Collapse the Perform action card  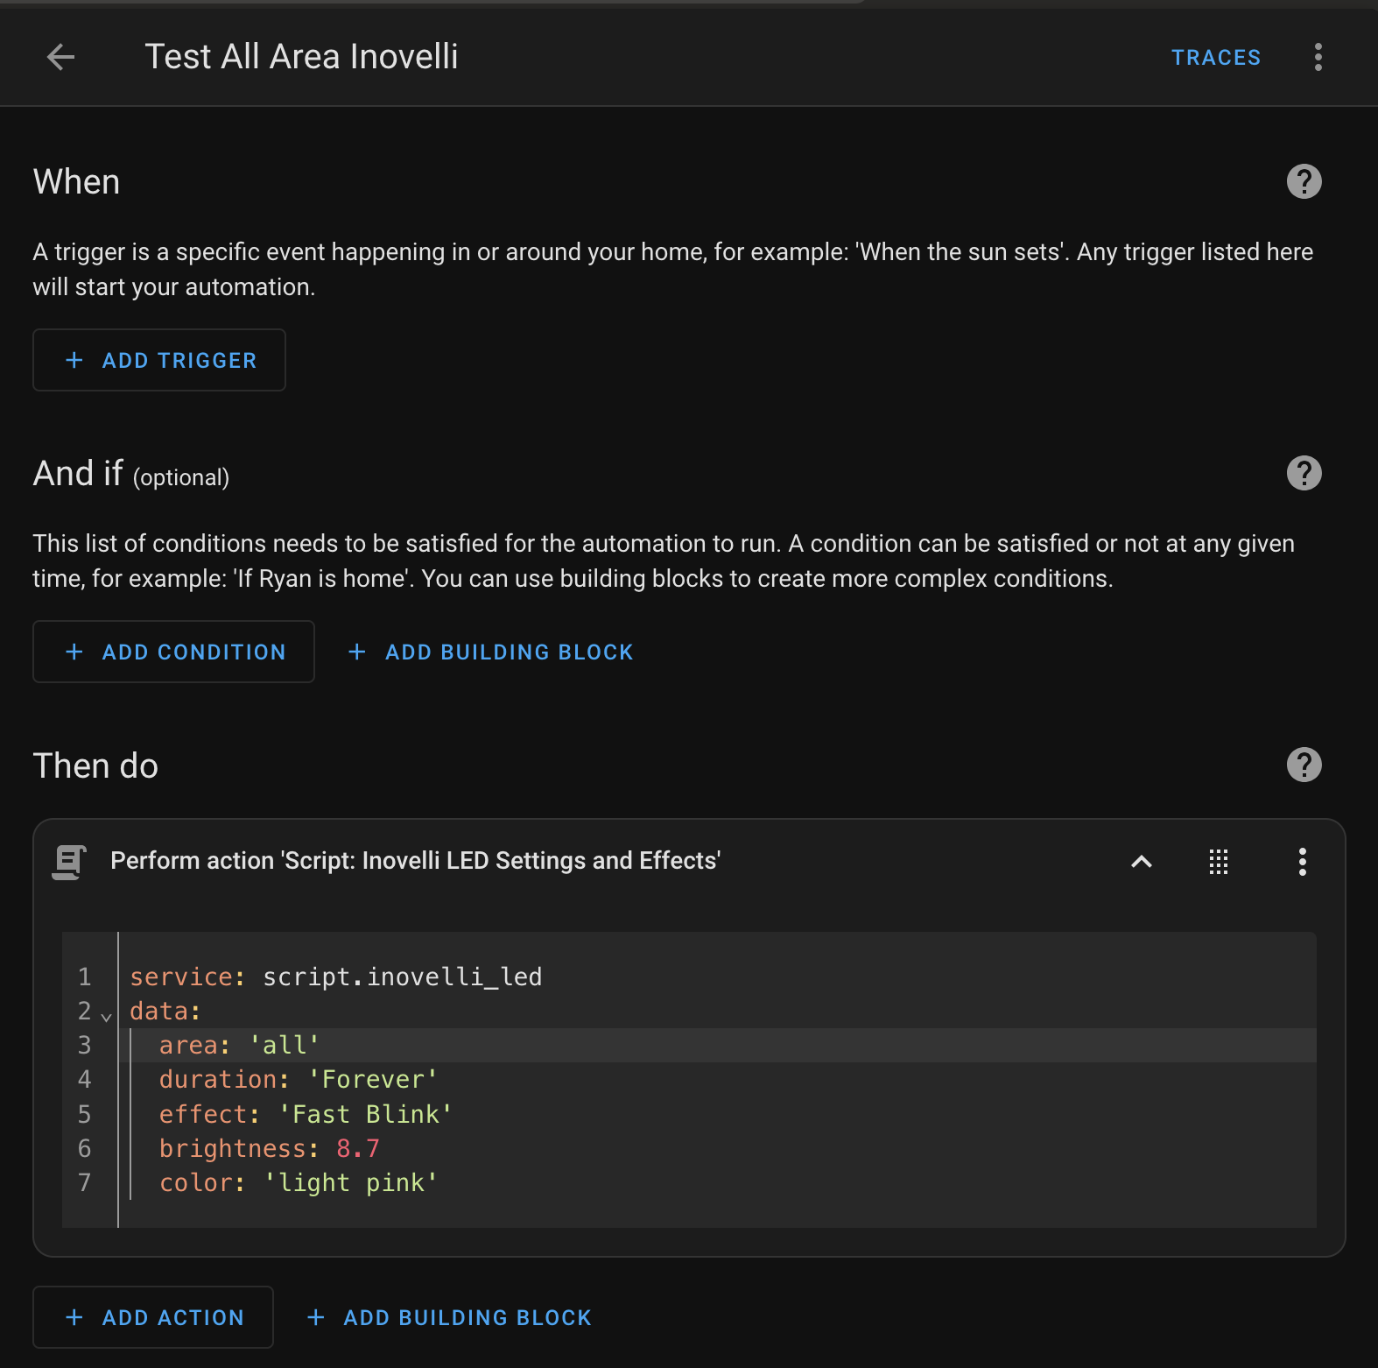[1141, 862]
